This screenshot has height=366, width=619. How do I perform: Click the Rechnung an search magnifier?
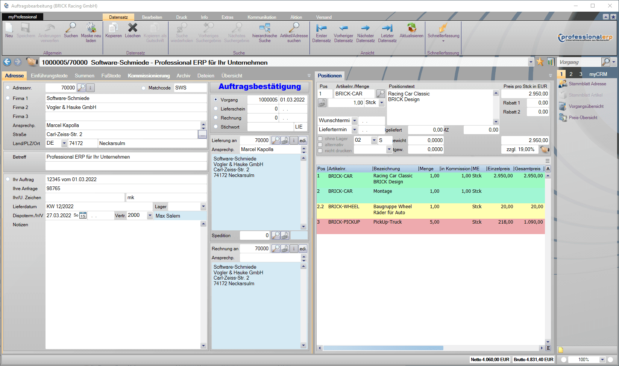276,248
